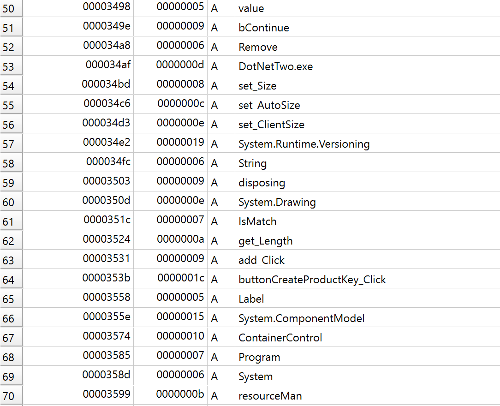500x406 pixels.
Task: Click offset 0000351c
Action: point(107,220)
